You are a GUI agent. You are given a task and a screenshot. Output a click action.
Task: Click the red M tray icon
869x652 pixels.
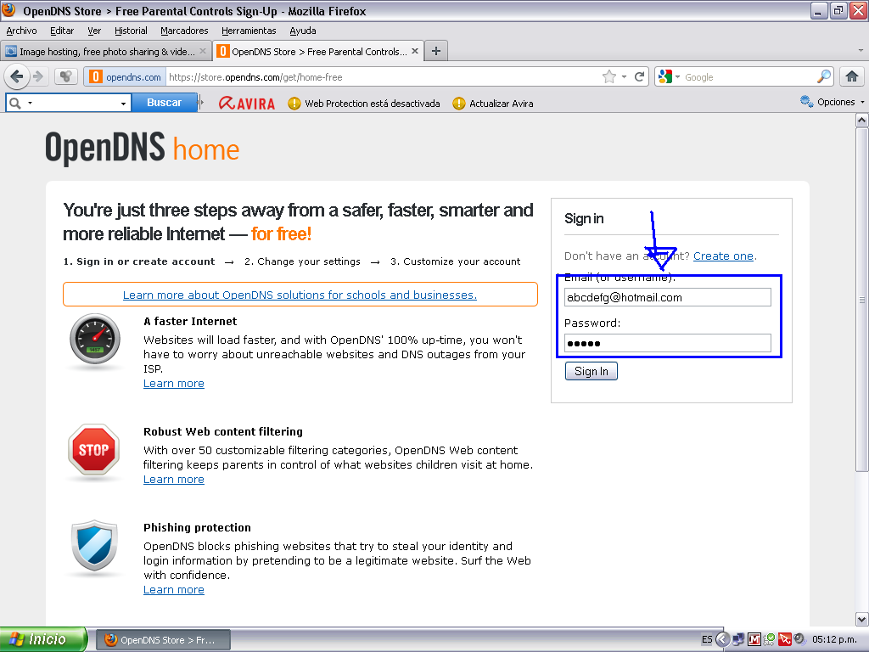pos(754,639)
